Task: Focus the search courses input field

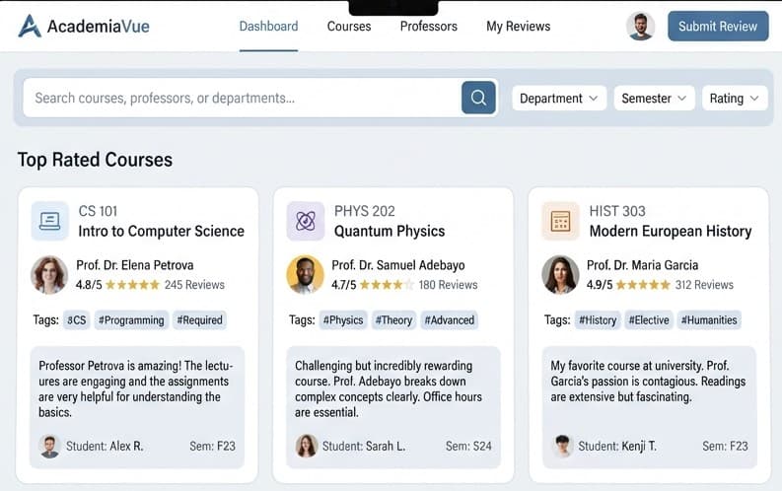Action: pos(242,98)
